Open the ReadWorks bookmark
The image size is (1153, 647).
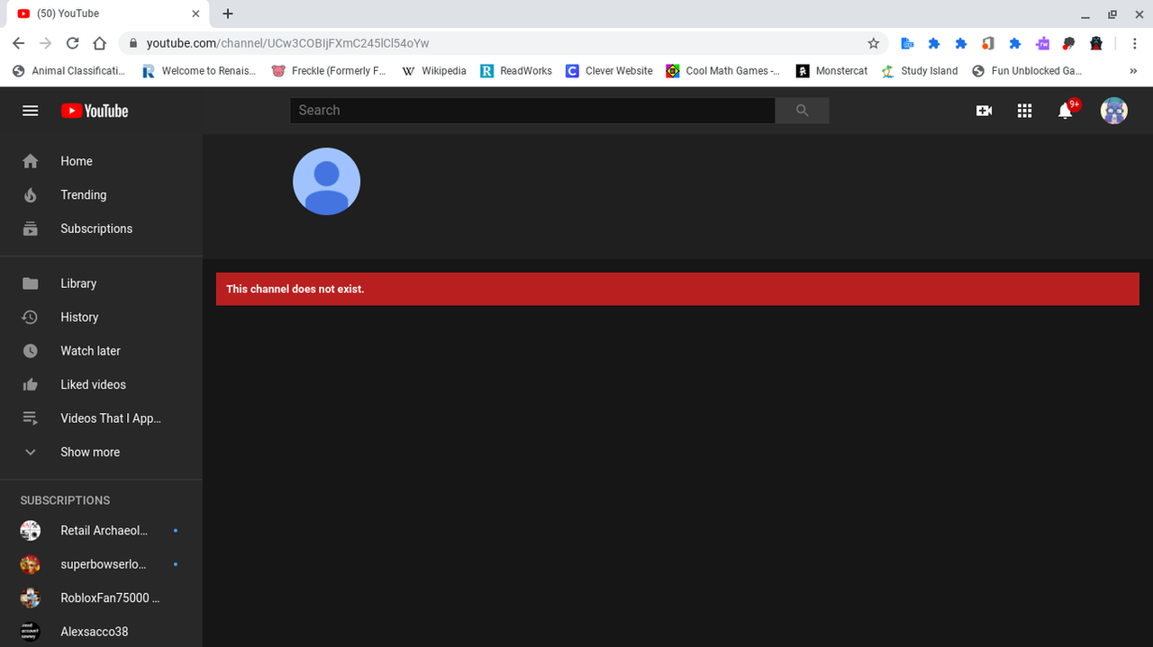click(516, 71)
